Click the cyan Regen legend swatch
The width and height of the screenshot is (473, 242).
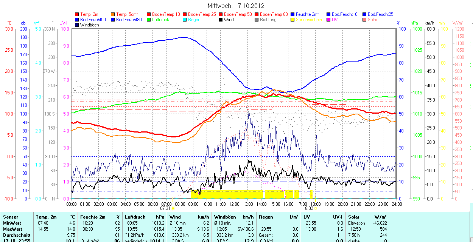tap(185, 20)
